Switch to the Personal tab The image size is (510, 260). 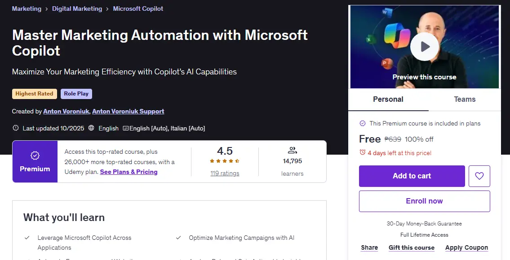click(388, 100)
